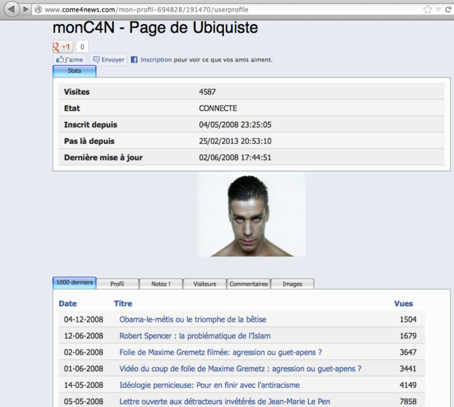The width and height of the screenshot is (454, 407).
Task: Click the views count 7858
Action: click(408, 402)
